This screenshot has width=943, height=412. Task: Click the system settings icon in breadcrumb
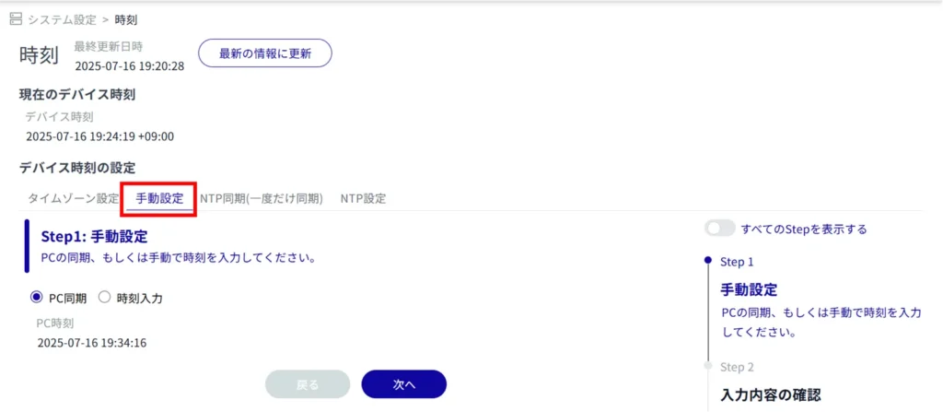point(16,19)
